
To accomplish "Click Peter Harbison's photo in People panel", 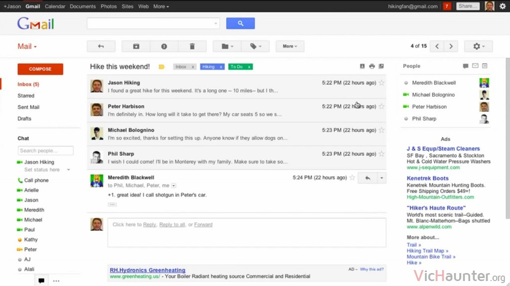I will pos(484,107).
